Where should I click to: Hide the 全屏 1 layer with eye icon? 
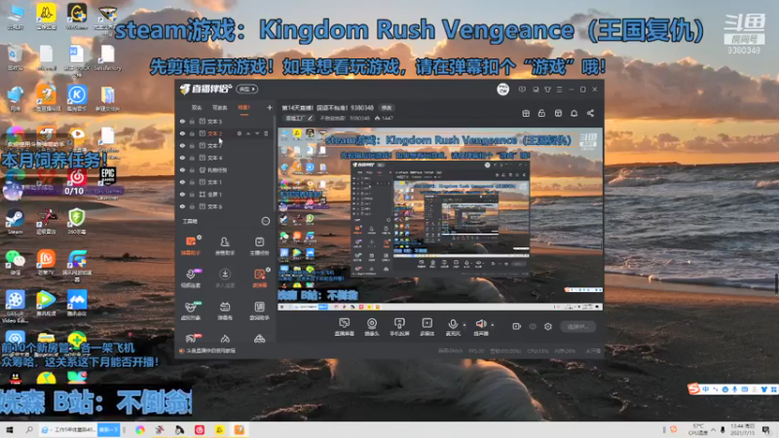(x=182, y=194)
